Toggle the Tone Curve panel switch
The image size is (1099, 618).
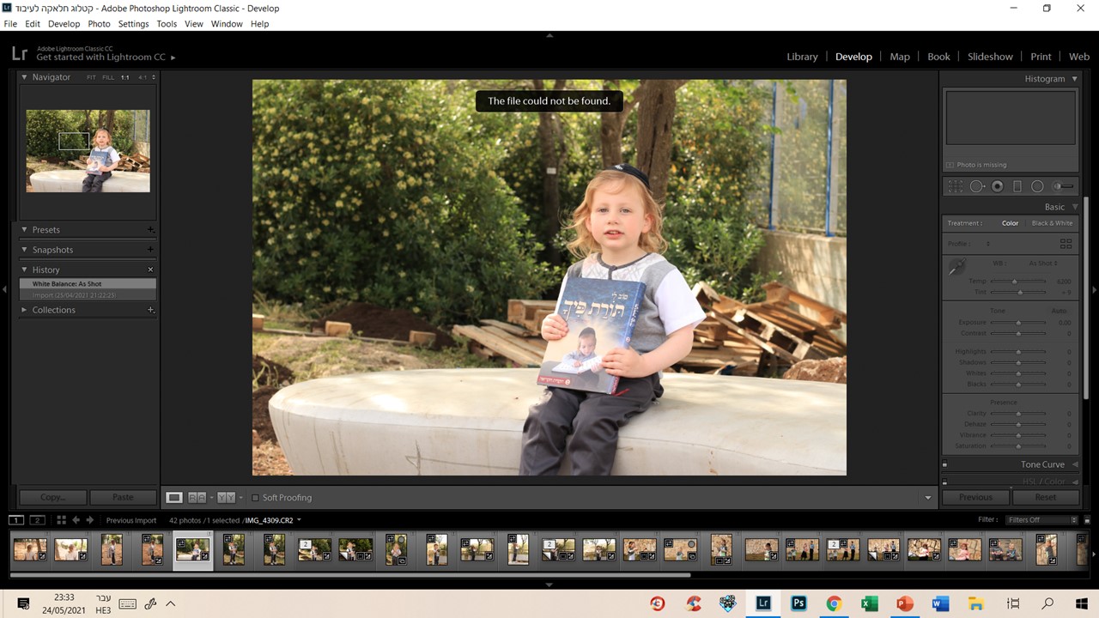[x=945, y=464]
